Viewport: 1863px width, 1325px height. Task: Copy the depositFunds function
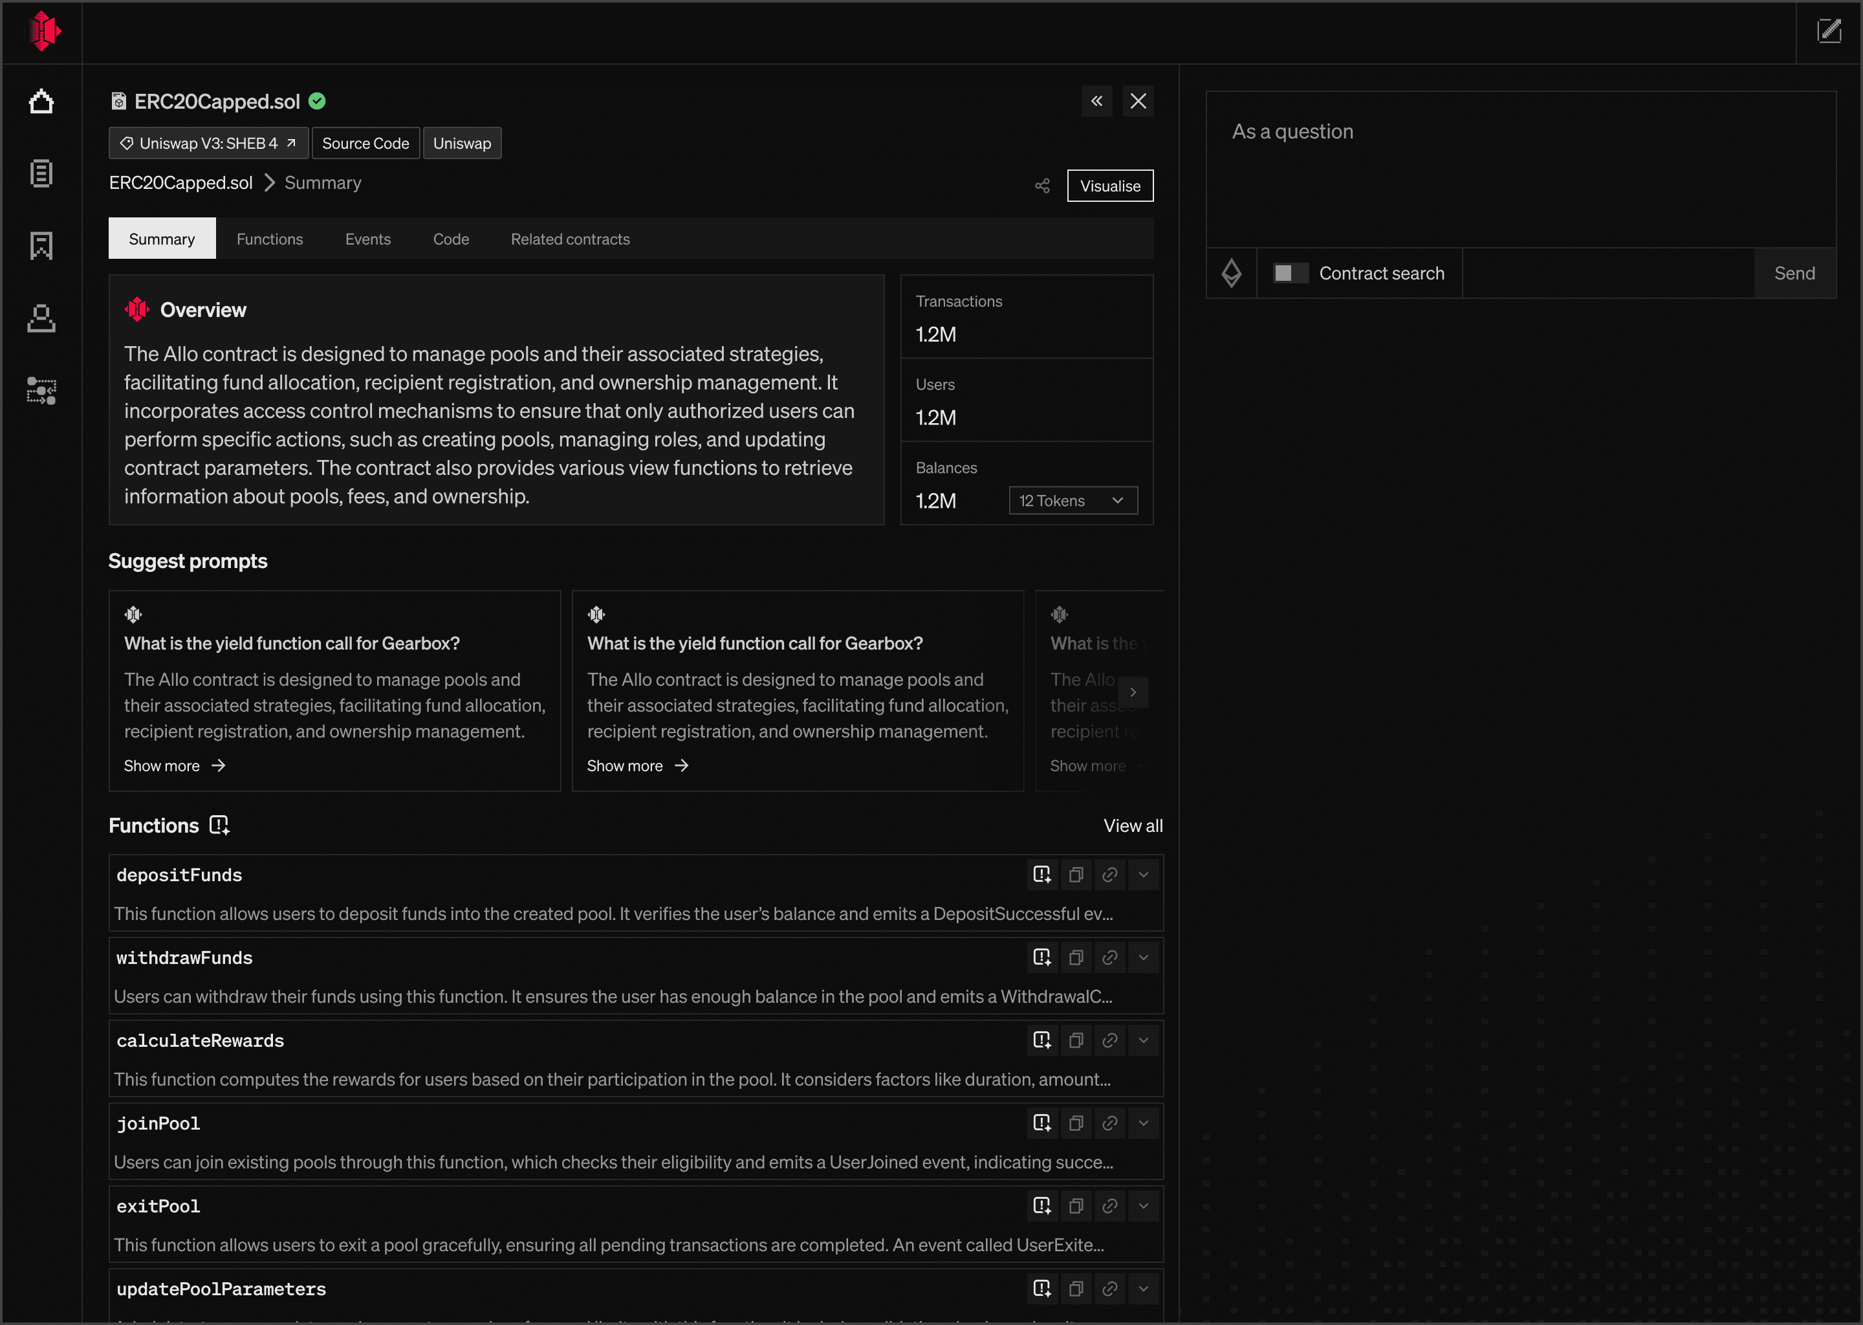click(x=1076, y=875)
